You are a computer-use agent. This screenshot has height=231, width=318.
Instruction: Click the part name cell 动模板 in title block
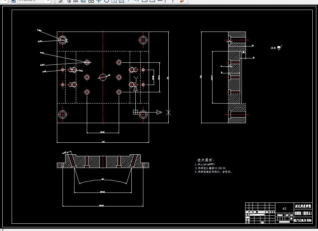click(x=303, y=213)
